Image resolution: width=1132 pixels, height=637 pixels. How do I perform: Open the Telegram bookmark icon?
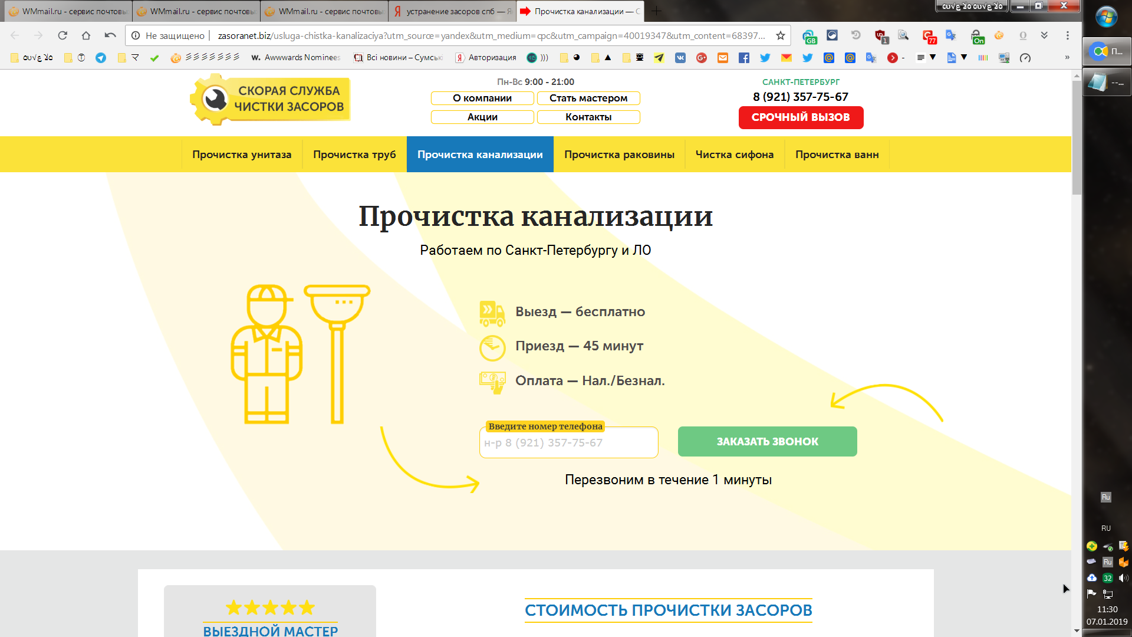(x=101, y=58)
